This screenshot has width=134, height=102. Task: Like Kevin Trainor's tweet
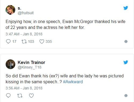tap(31, 96)
